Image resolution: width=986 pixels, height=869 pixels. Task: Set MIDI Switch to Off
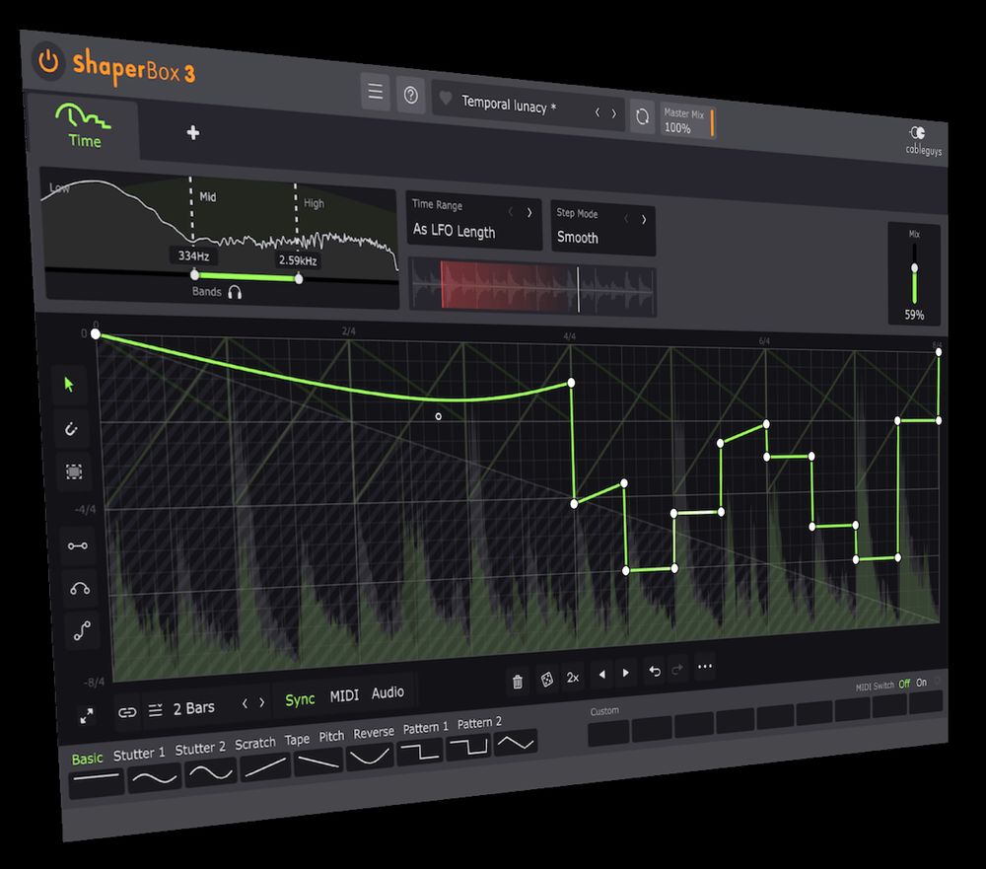click(904, 684)
